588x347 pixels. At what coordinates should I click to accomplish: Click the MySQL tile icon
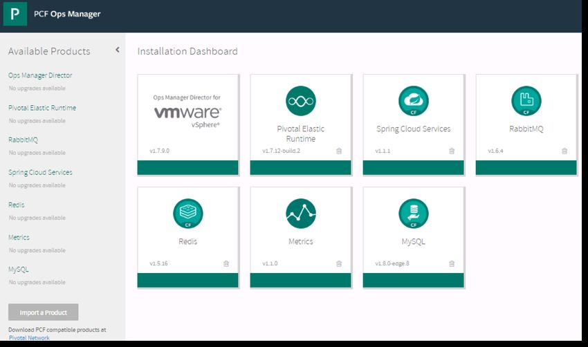tap(413, 214)
